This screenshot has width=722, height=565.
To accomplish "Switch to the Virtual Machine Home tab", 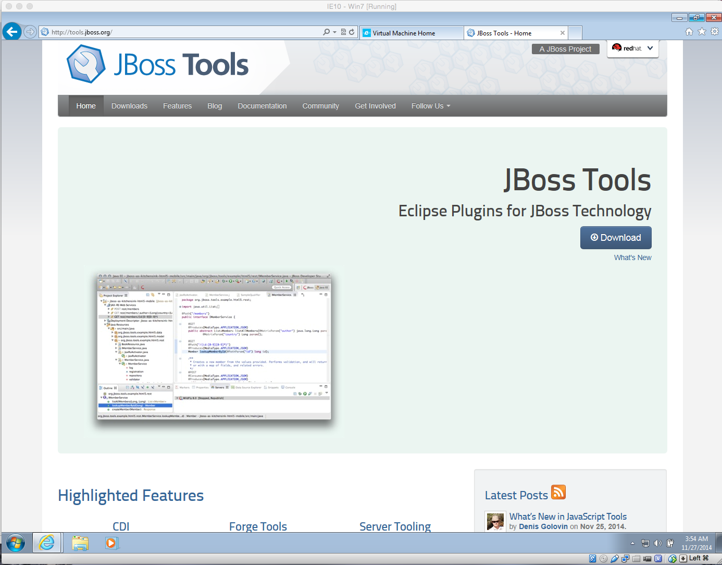I will click(x=412, y=33).
